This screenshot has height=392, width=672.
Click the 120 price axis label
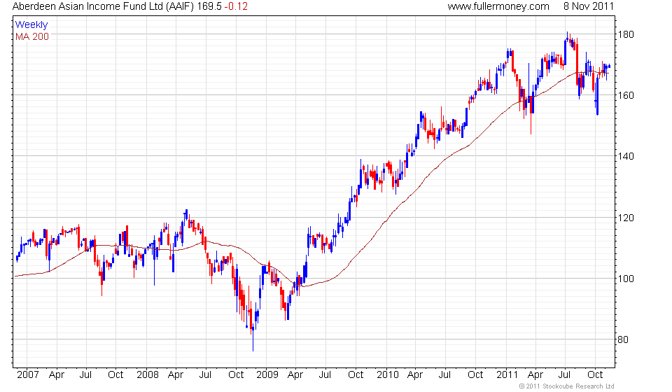625,218
